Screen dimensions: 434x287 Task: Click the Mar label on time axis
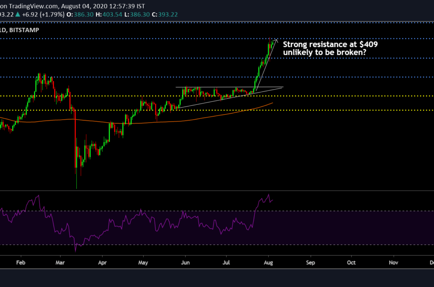[x=60, y=262]
